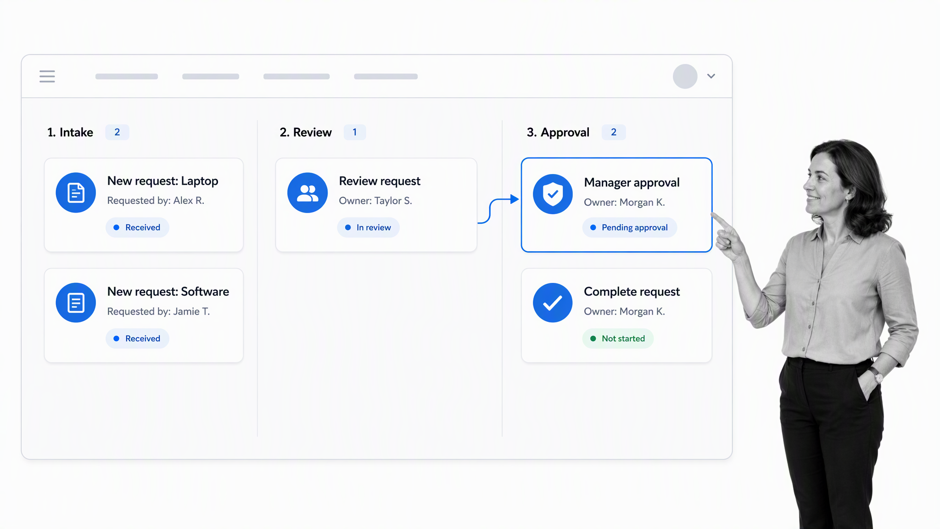Image resolution: width=940 pixels, height=529 pixels.
Task: Select the '2. Review' column header
Action: tap(306, 132)
